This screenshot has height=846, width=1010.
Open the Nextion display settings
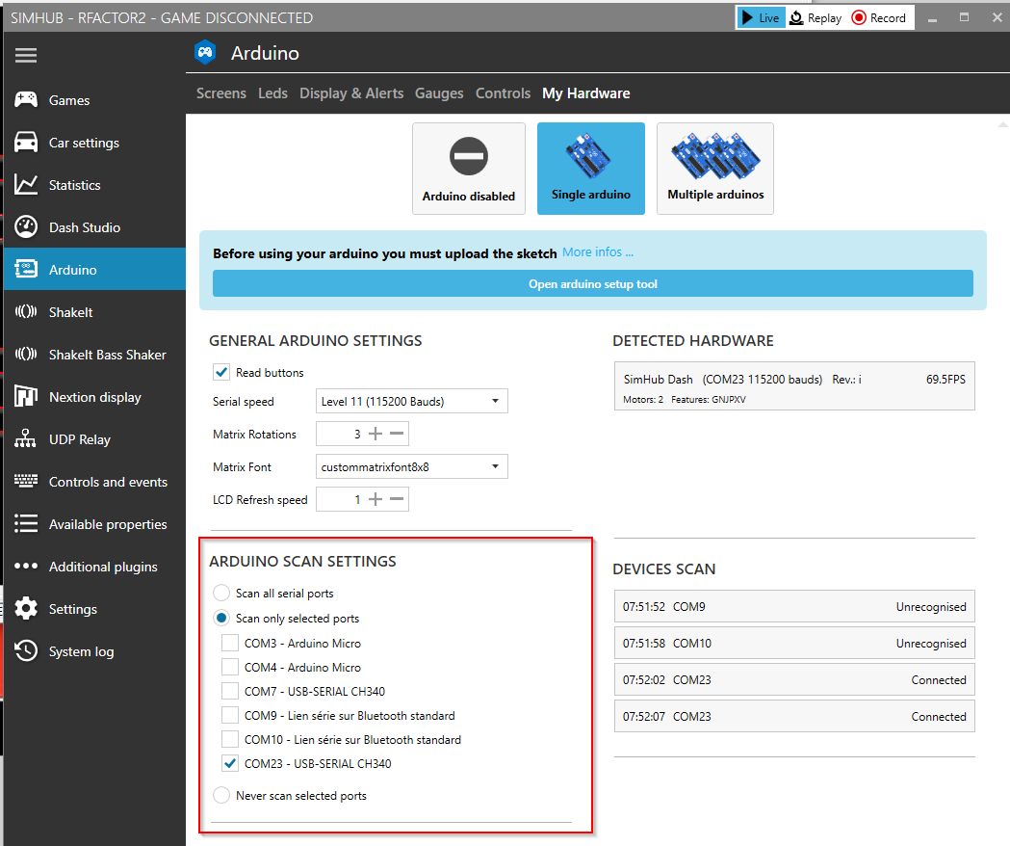[97, 396]
